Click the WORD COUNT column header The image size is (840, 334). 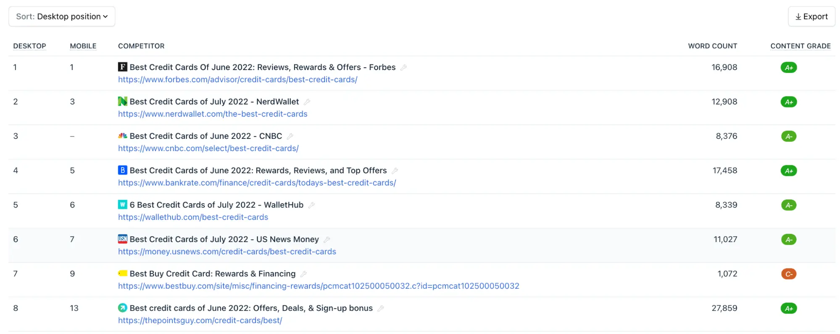point(712,46)
